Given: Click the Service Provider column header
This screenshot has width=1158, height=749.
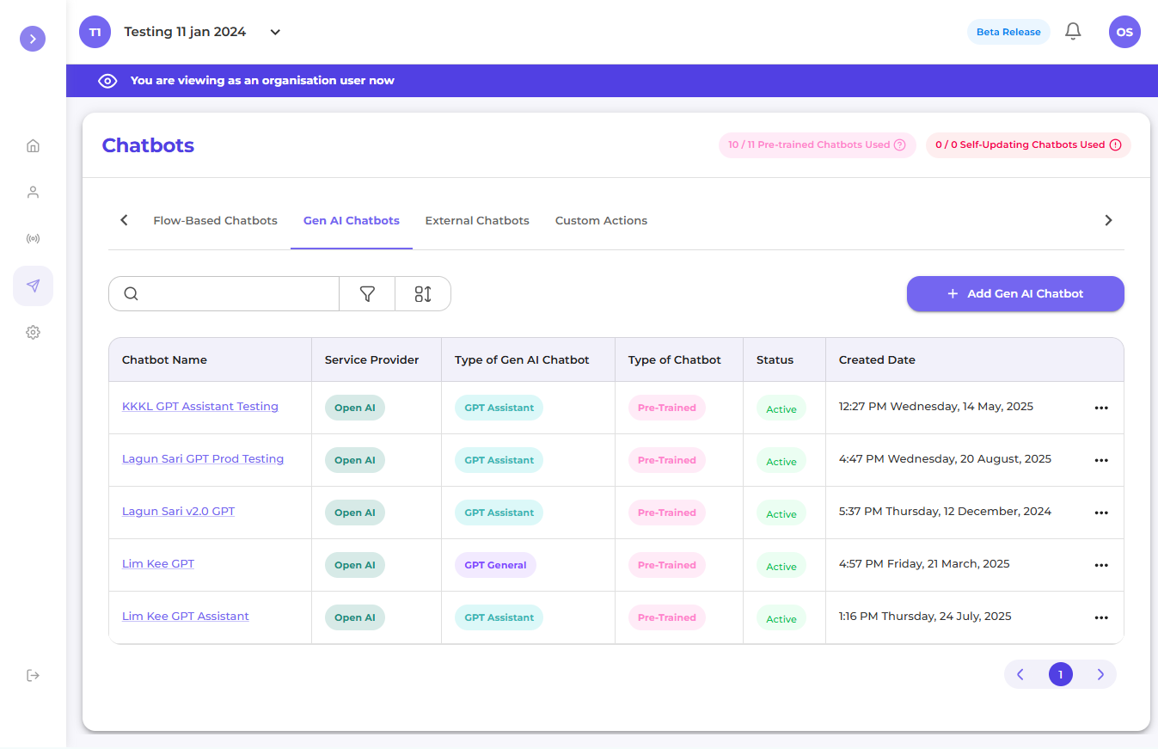Looking at the screenshot, I should 371,360.
